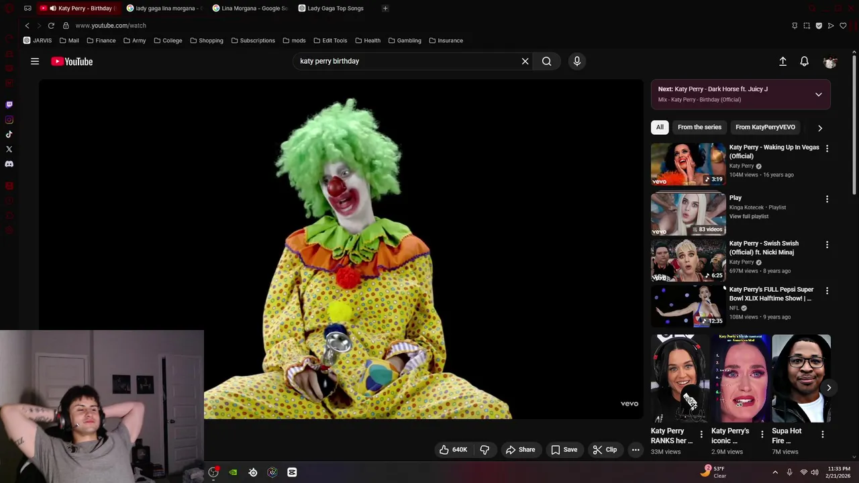Dislike the video
The image size is (859, 483).
click(x=485, y=449)
